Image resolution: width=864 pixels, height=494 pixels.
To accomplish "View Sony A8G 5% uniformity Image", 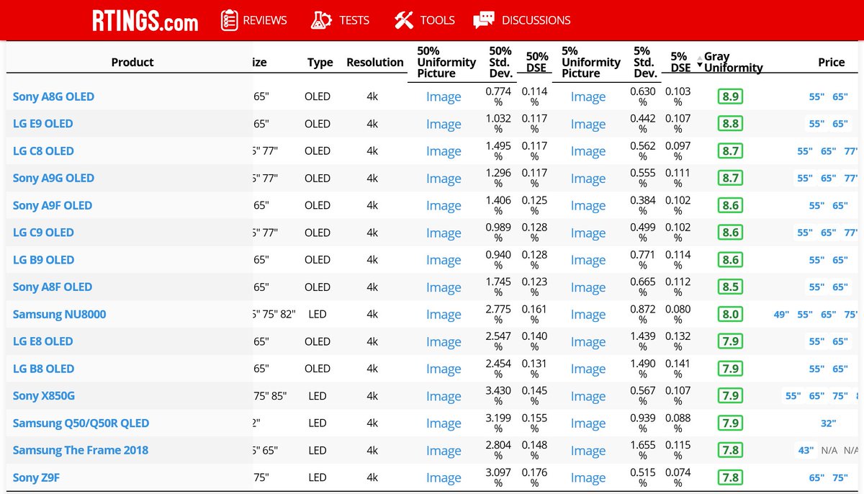I will point(588,97).
